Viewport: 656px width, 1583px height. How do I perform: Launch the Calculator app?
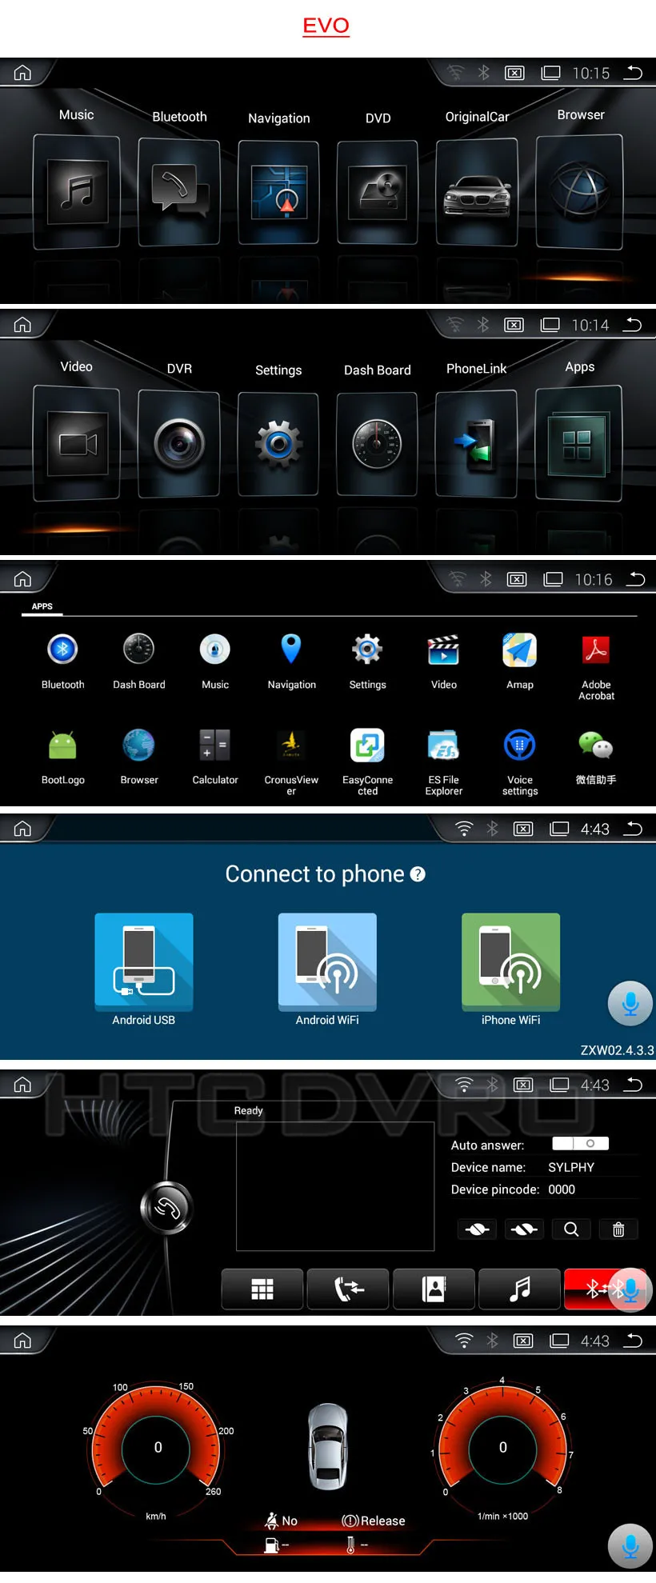215,756
